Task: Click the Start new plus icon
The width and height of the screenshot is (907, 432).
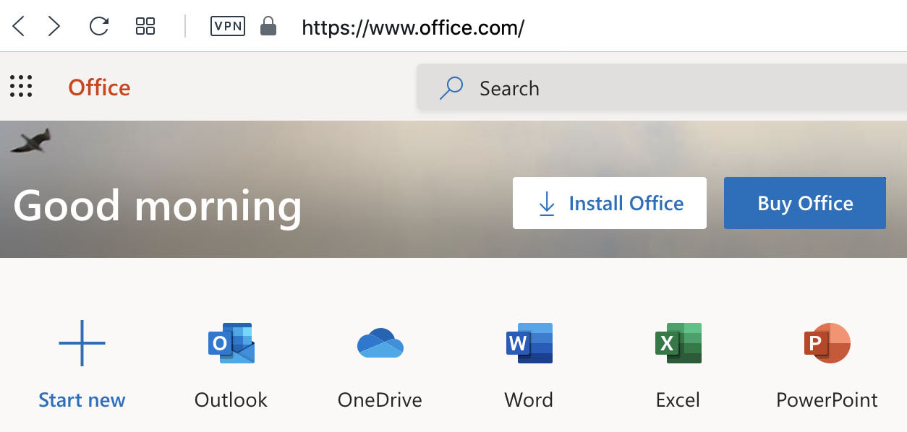Action: tap(82, 342)
